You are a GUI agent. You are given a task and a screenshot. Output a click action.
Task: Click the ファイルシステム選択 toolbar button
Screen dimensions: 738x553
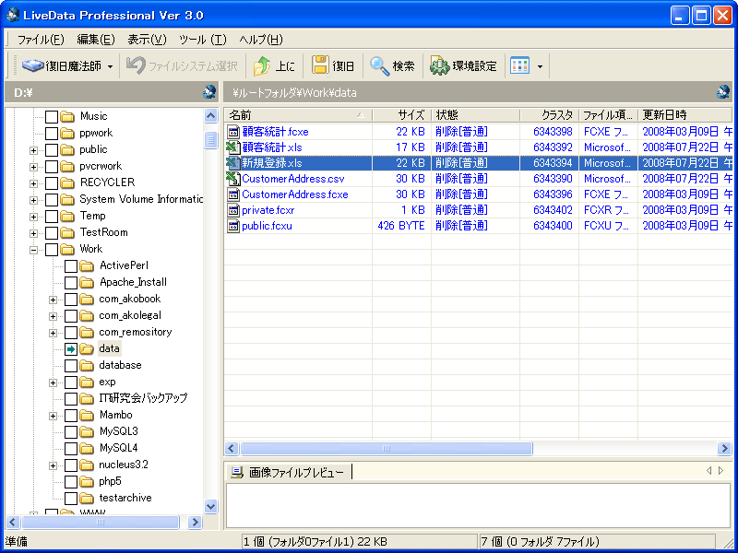[182, 66]
